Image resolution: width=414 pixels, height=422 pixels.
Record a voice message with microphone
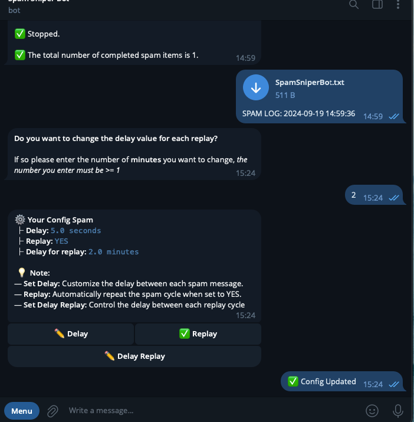[x=398, y=410]
